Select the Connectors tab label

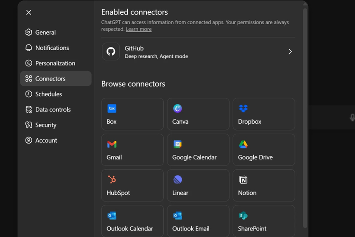click(x=50, y=79)
